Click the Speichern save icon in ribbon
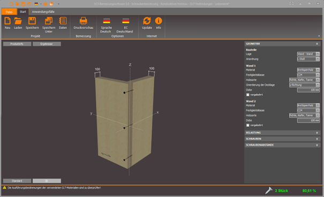This screenshot has width=324, height=197. [32, 21]
